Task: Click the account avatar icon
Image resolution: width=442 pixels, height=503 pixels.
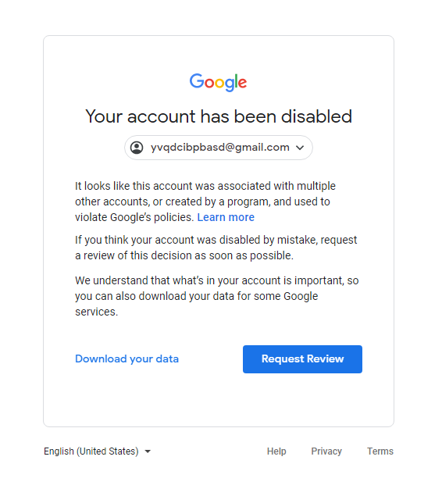Action: pos(137,148)
